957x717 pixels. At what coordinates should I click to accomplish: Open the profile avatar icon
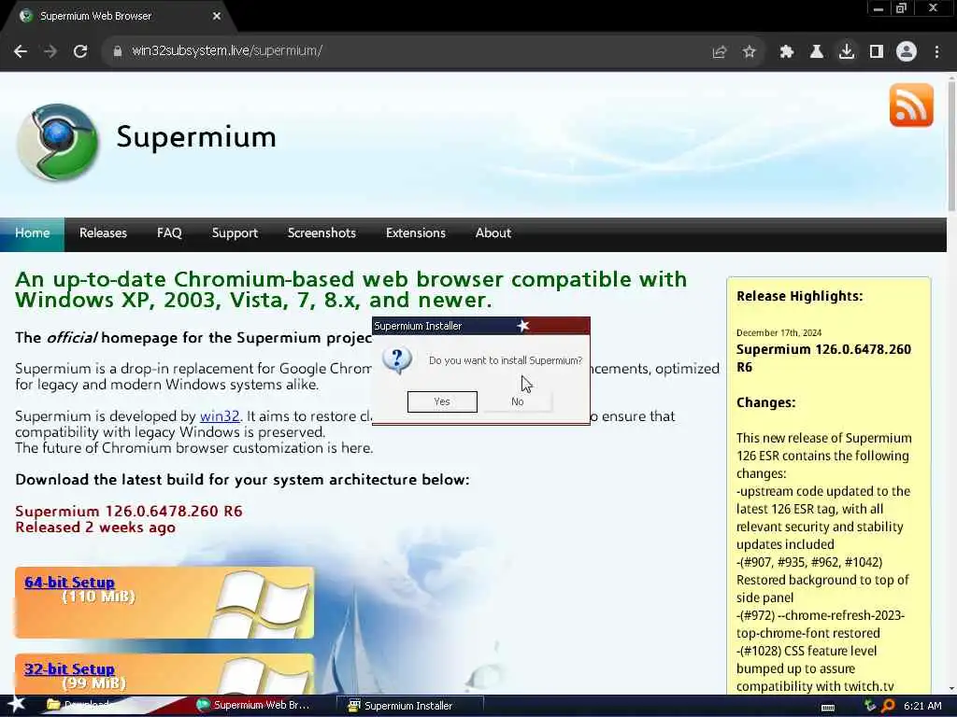click(907, 52)
